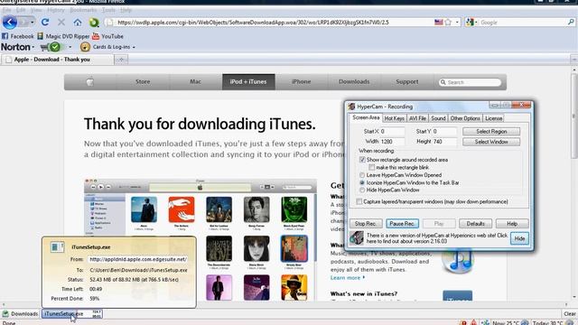Open the Mac navigation item
The image size is (578, 325).
(x=195, y=82)
